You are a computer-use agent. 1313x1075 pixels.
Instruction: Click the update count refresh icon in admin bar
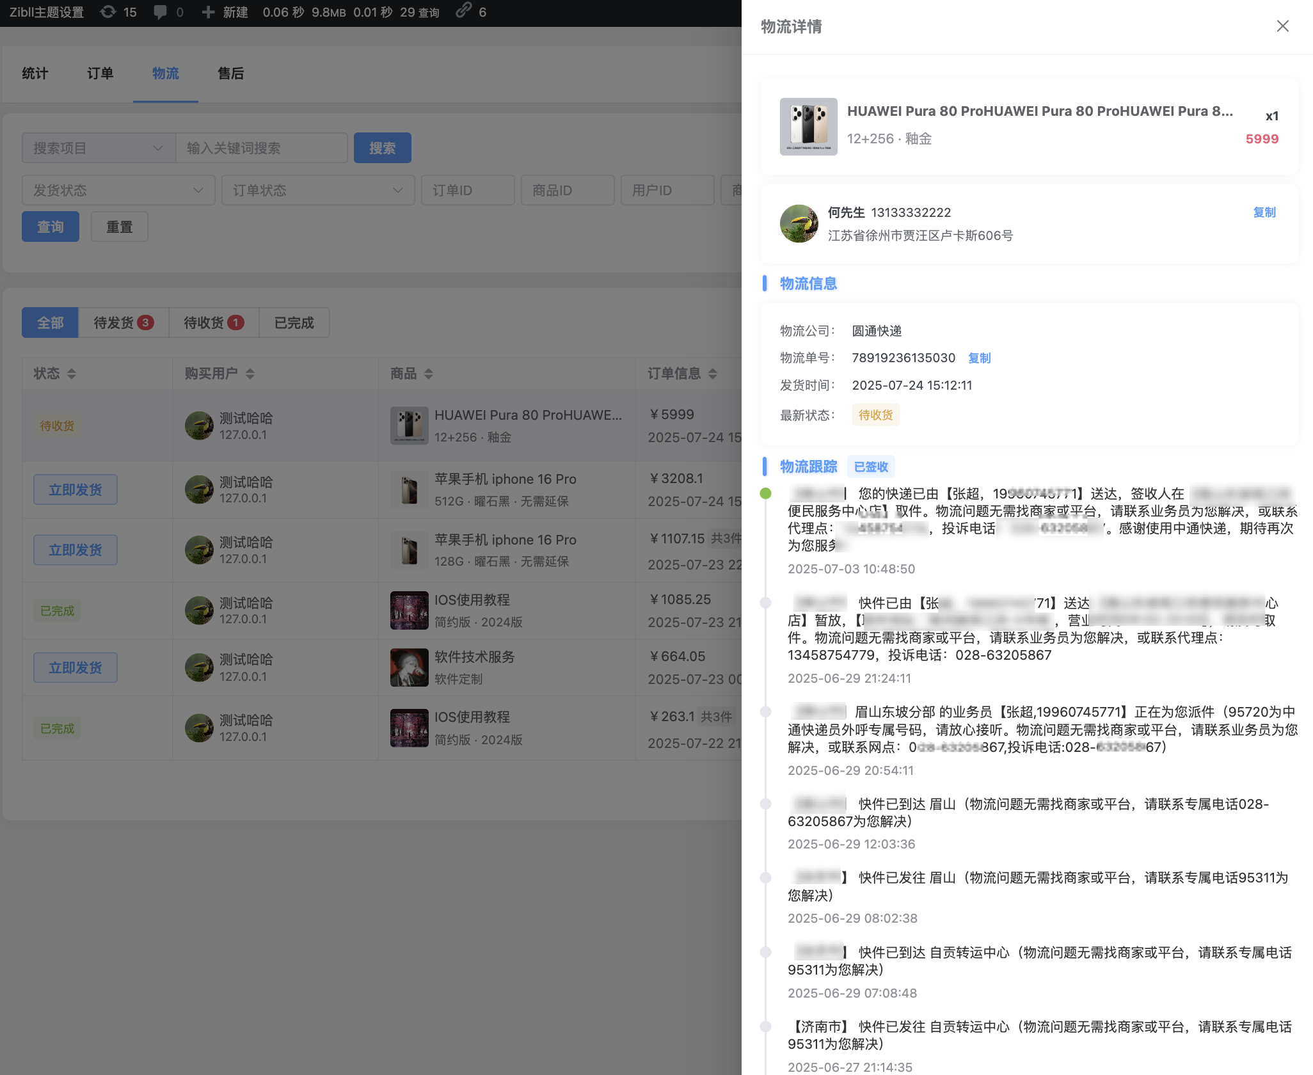[x=107, y=12]
